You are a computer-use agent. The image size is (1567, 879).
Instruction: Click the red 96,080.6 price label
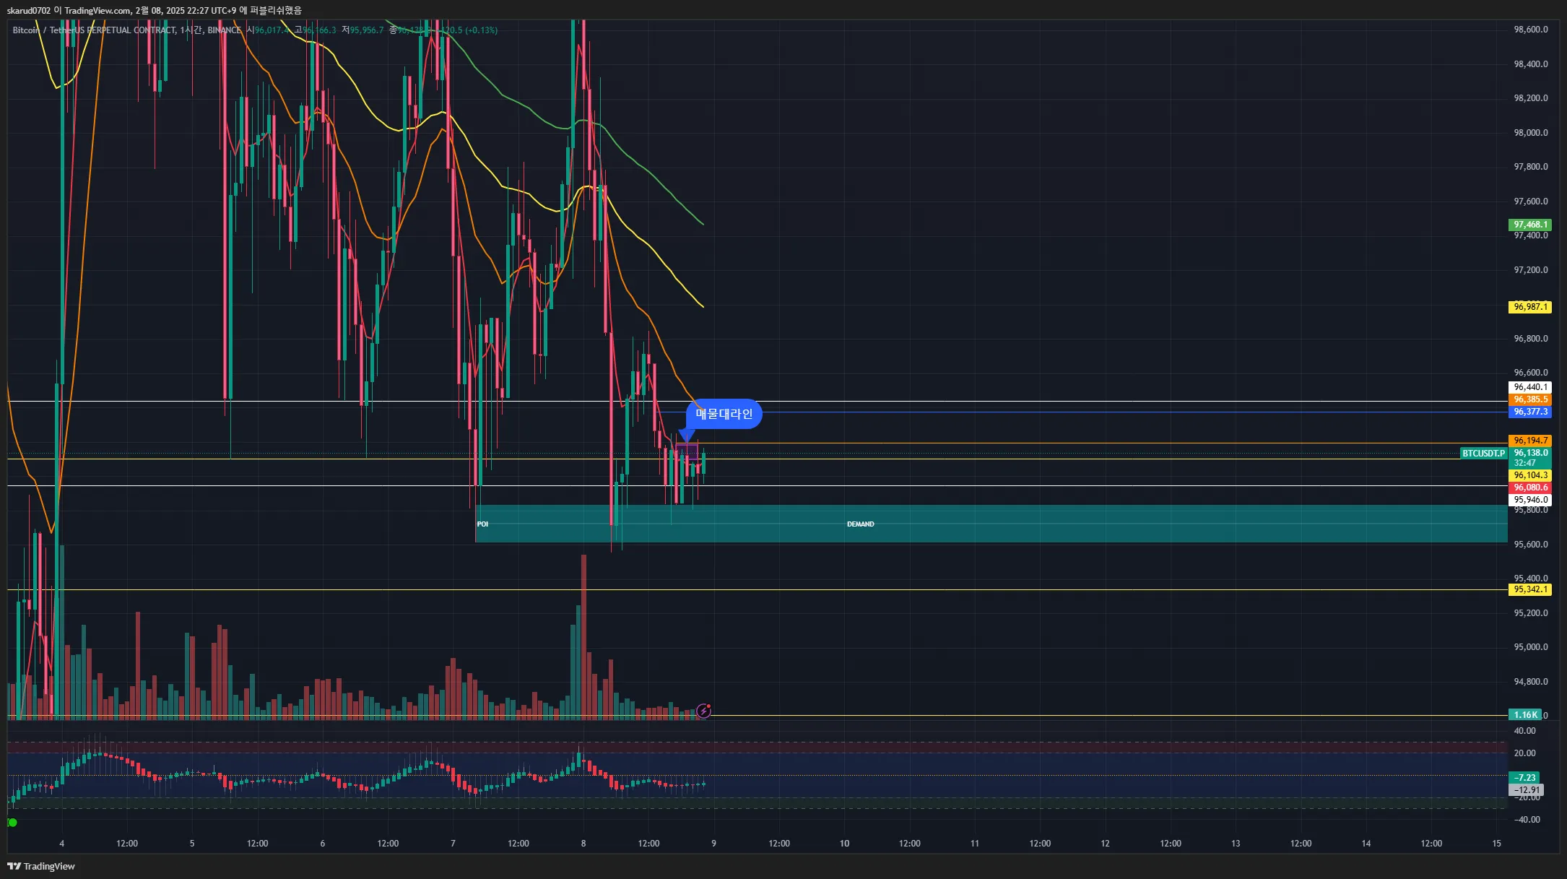click(x=1530, y=488)
